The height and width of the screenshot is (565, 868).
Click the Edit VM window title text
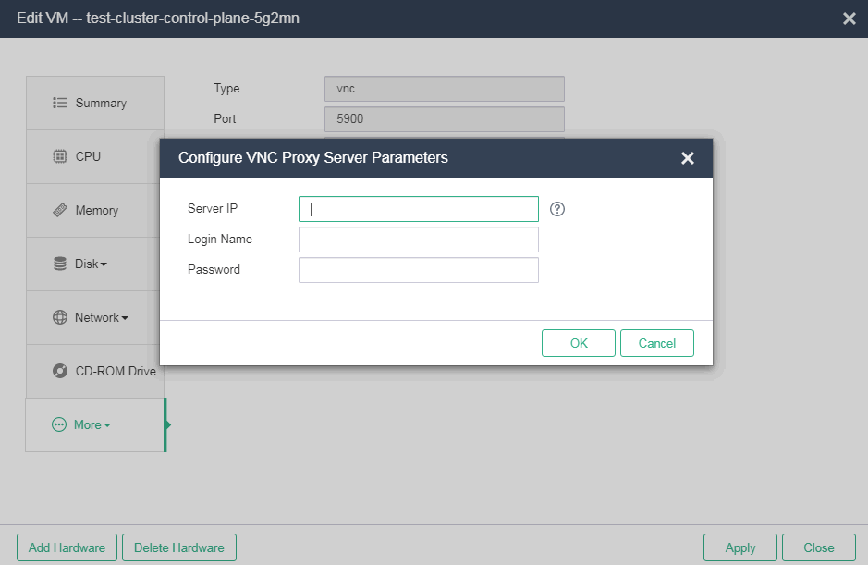(x=158, y=18)
